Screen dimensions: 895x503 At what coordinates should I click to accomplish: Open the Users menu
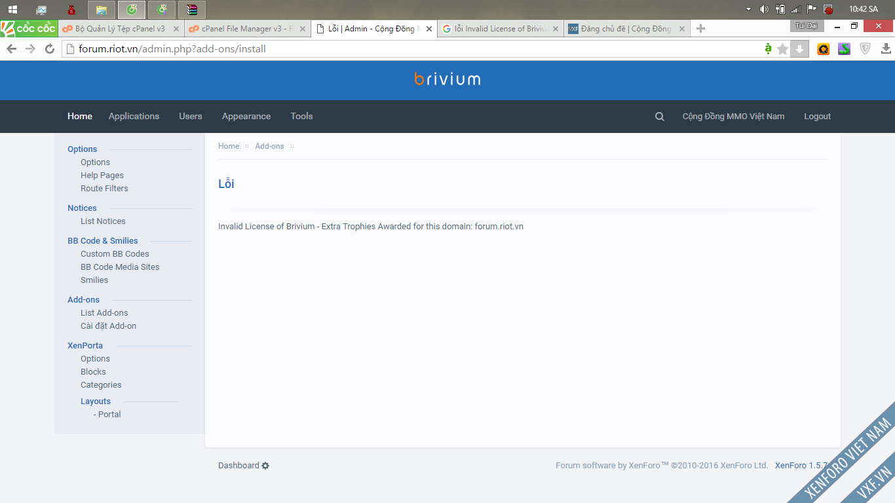[x=191, y=117]
